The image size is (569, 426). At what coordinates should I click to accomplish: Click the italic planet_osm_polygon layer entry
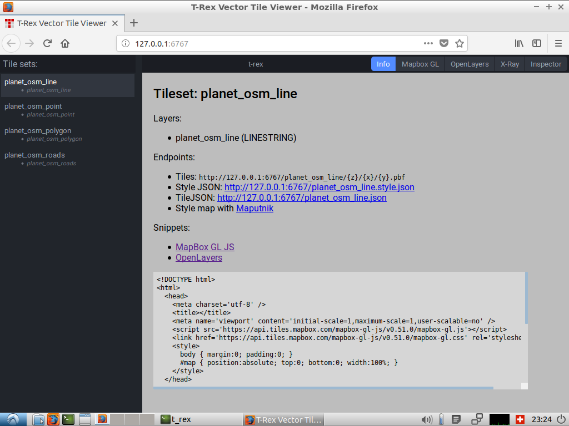(x=54, y=139)
